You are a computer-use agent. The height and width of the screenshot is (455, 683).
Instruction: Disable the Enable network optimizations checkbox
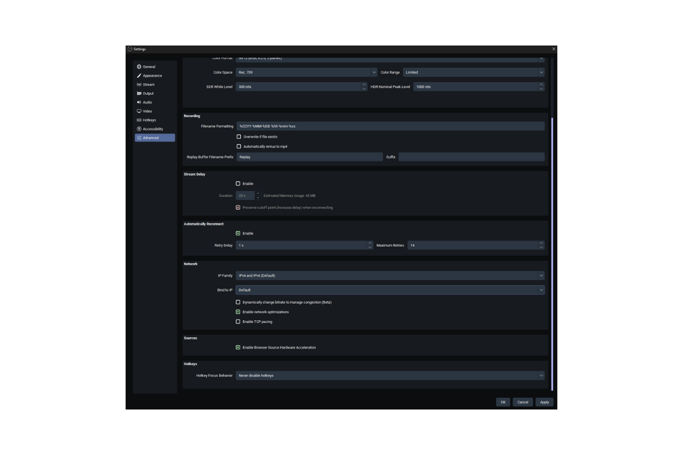[x=238, y=312]
